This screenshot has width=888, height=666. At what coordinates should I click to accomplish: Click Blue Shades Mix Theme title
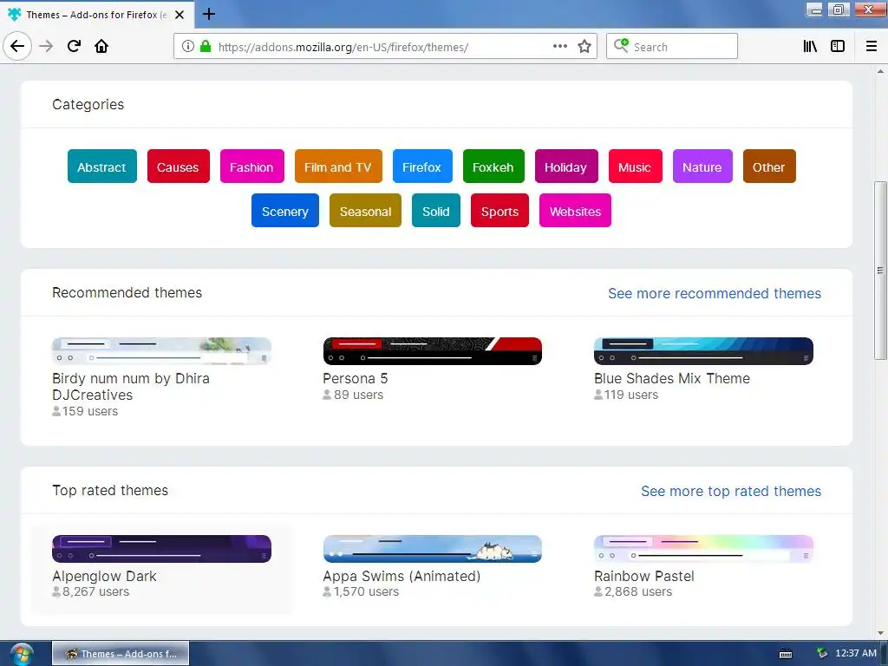(x=672, y=378)
